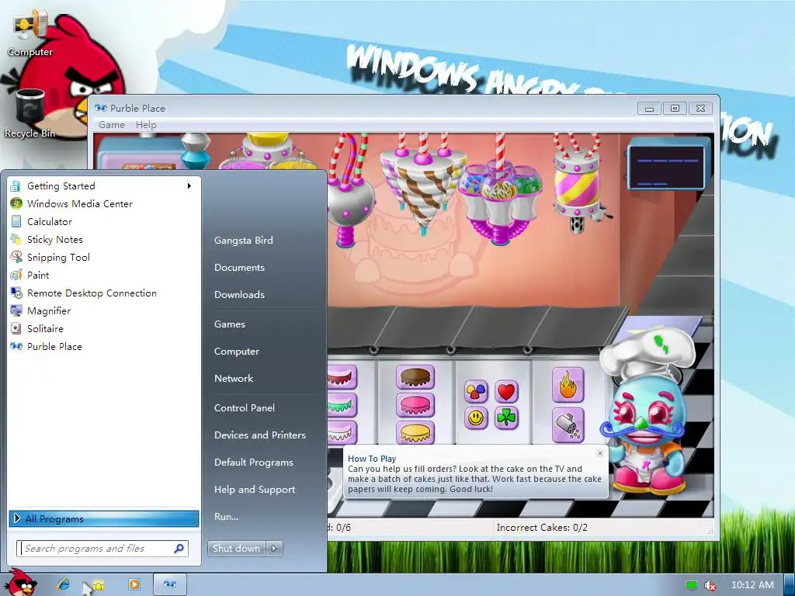Expand the Shut down options arrow
Image resolution: width=795 pixels, height=596 pixels.
click(x=274, y=549)
